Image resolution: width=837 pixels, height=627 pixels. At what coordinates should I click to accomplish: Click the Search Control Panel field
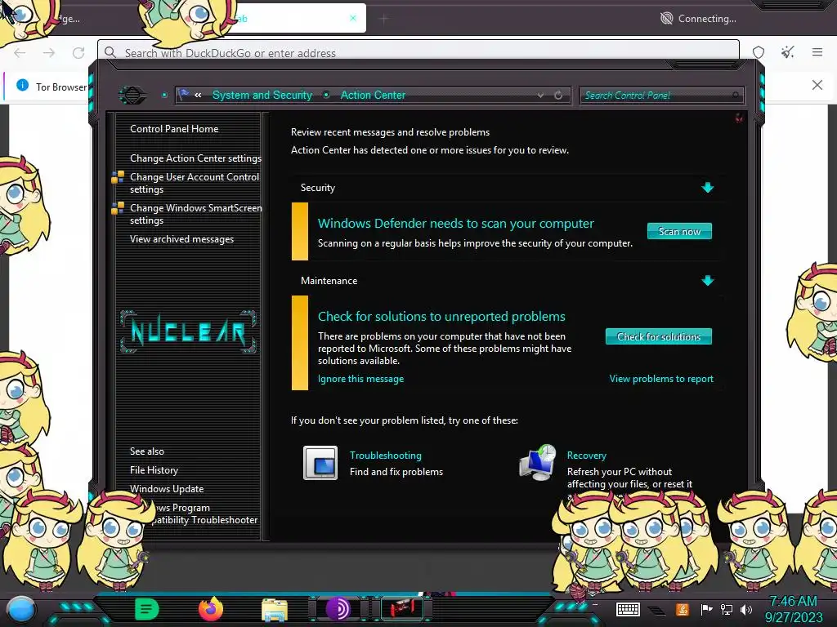(x=661, y=96)
